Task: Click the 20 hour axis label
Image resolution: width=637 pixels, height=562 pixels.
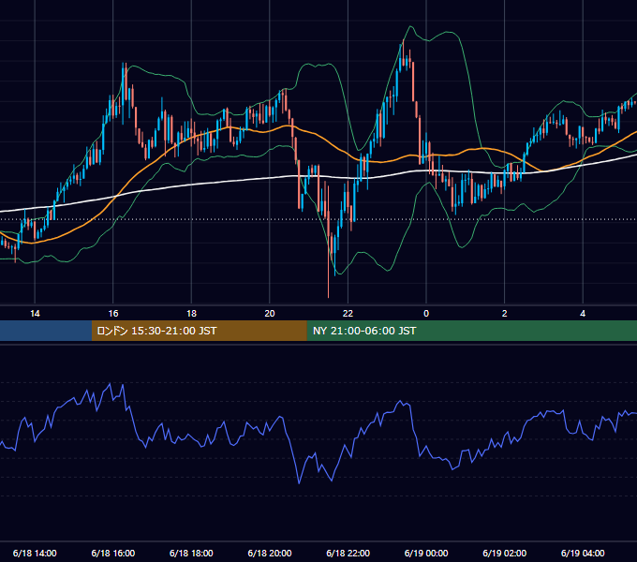Action: (x=270, y=314)
